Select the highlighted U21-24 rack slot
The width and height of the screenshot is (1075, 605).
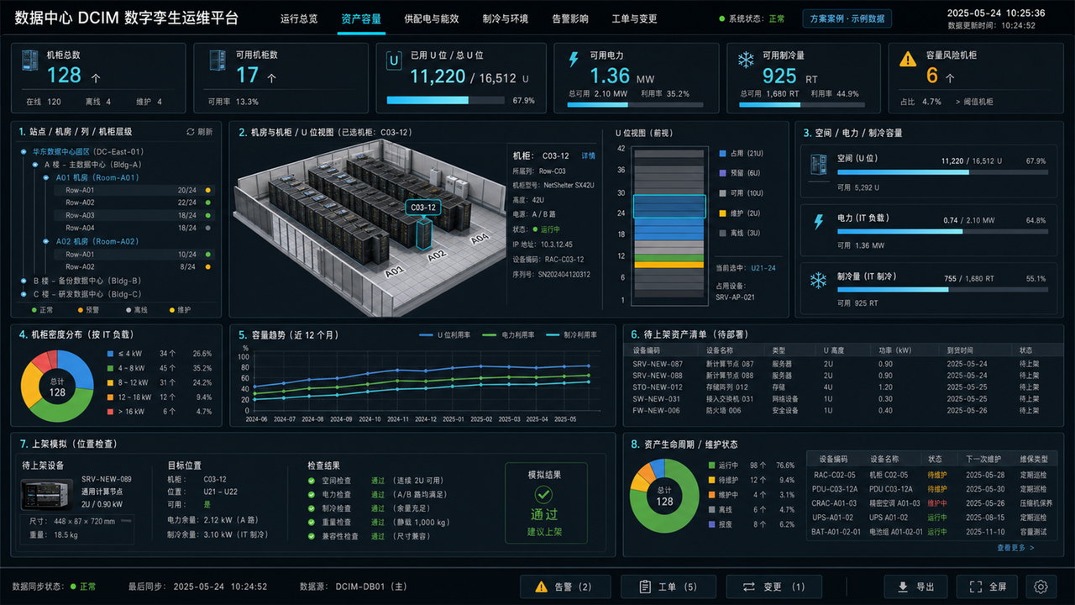click(x=669, y=207)
